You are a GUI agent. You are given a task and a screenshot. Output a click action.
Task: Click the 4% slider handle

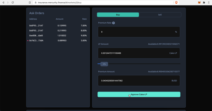tap(104, 64)
